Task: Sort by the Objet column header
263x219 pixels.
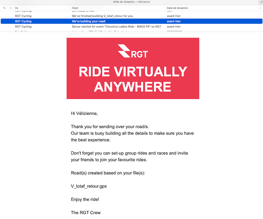Action: 75,8
